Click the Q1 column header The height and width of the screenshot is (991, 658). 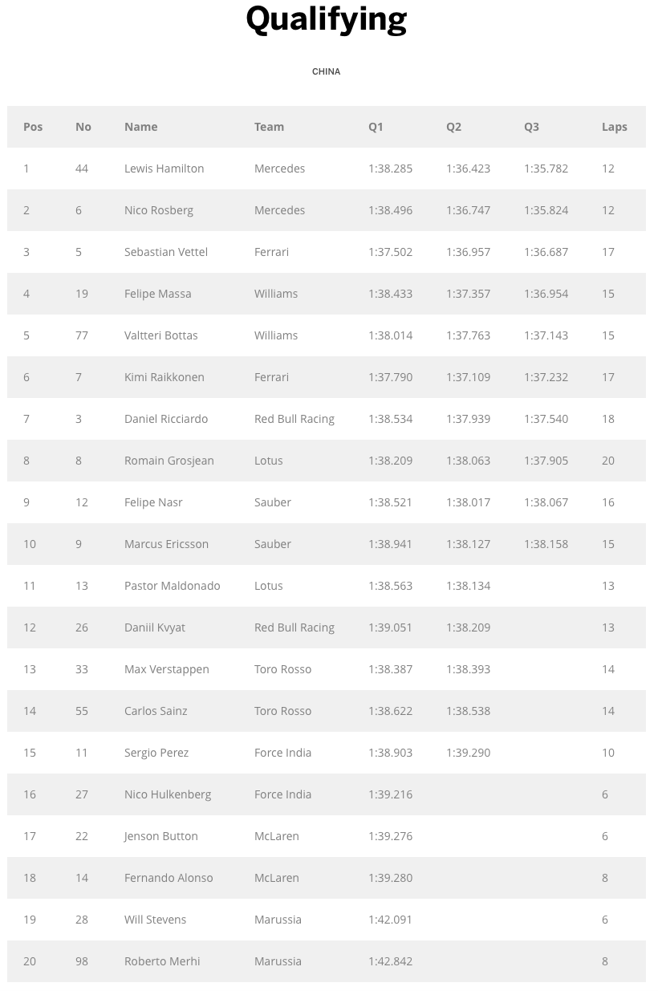coord(376,127)
